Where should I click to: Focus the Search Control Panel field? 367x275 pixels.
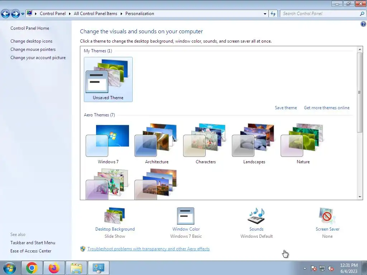pyautogui.click(x=319, y=14)
